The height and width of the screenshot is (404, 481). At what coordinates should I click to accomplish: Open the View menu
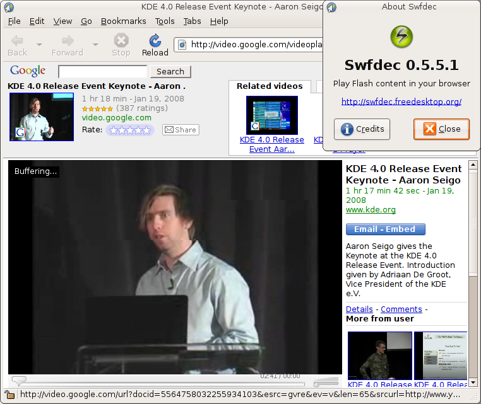coord(62,21)
